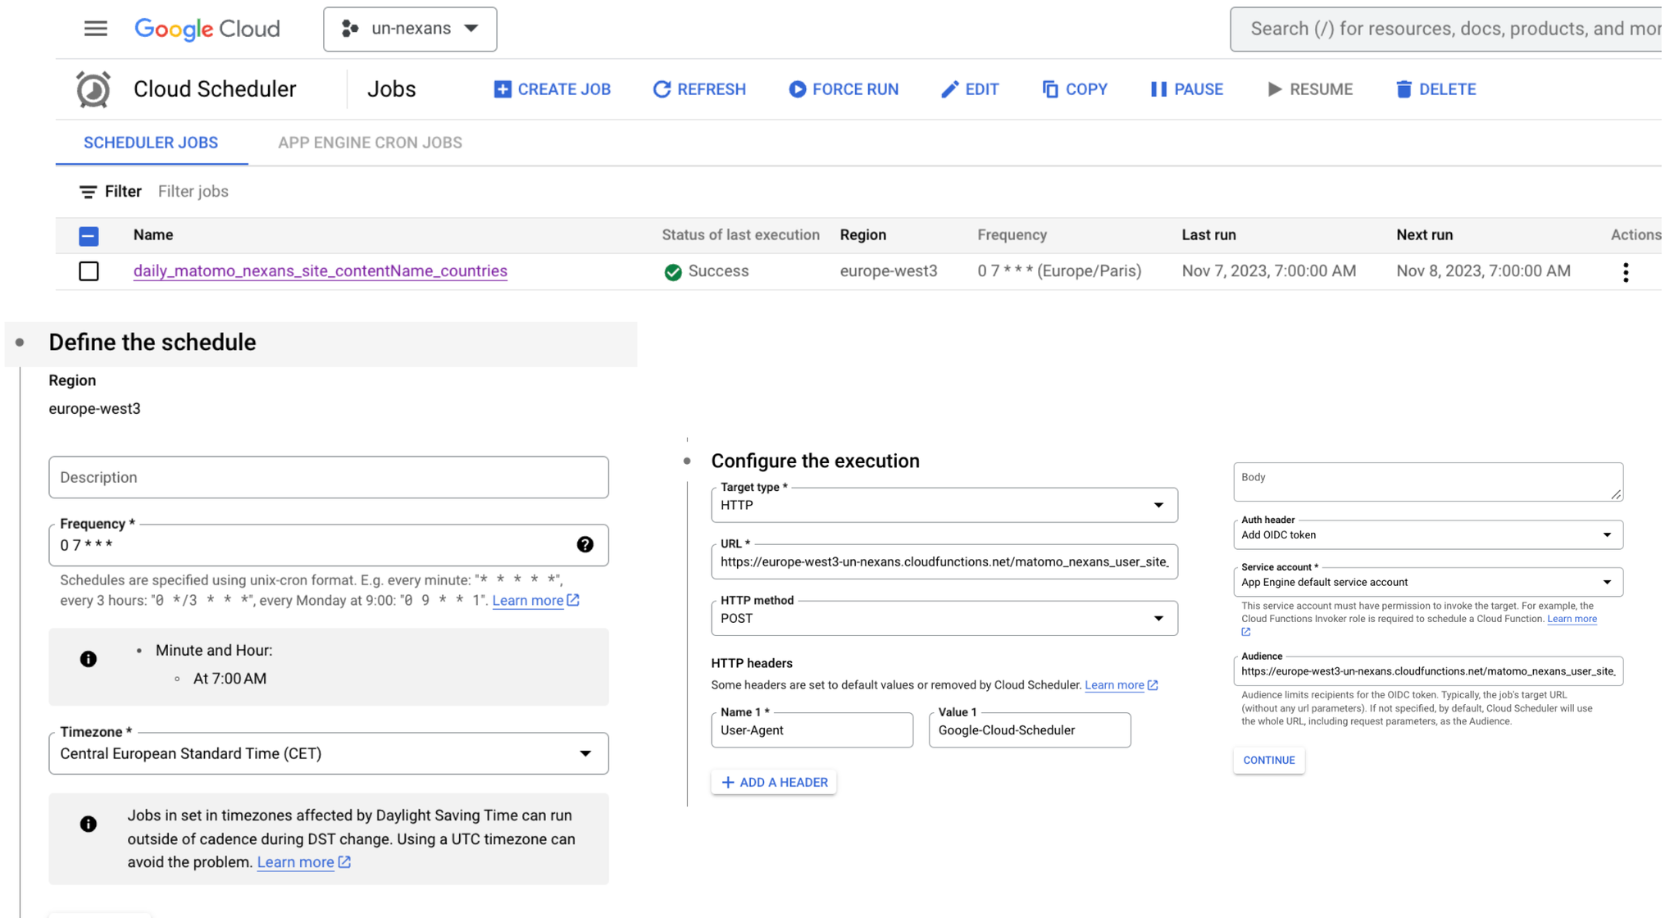
Task: Click DELETE in the Jobs toolbar
Action: (x=1436, y=89)
